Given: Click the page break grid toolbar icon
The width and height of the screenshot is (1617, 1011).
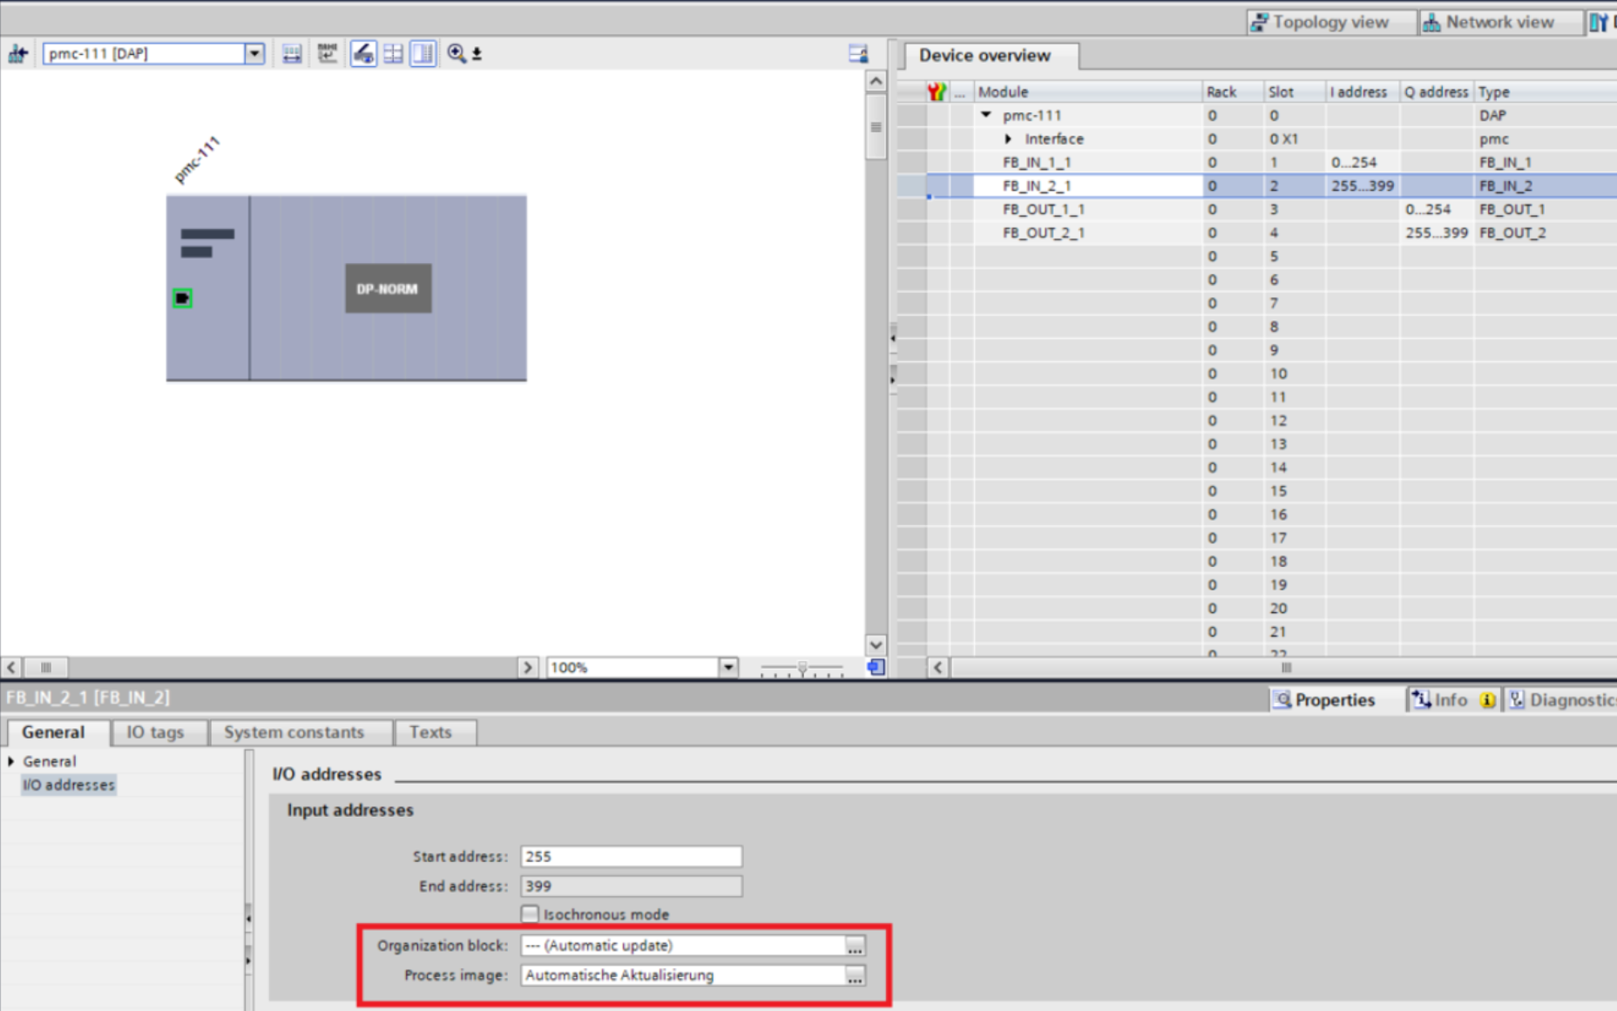Looking at the screenshot, I should pyautogui.click(x=394, y=54).
